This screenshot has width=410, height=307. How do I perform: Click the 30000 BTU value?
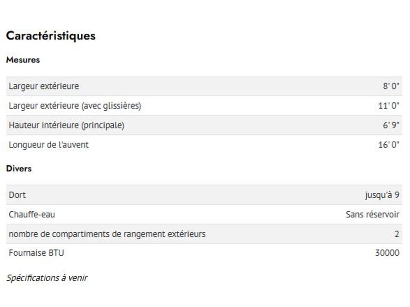pos(387,253)
